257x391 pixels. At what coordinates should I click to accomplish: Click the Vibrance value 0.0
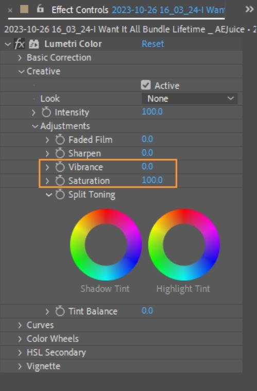(147, 166)
